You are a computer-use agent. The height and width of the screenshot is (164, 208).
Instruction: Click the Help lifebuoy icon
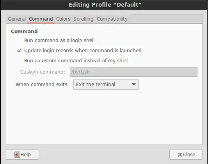(17, 155)
